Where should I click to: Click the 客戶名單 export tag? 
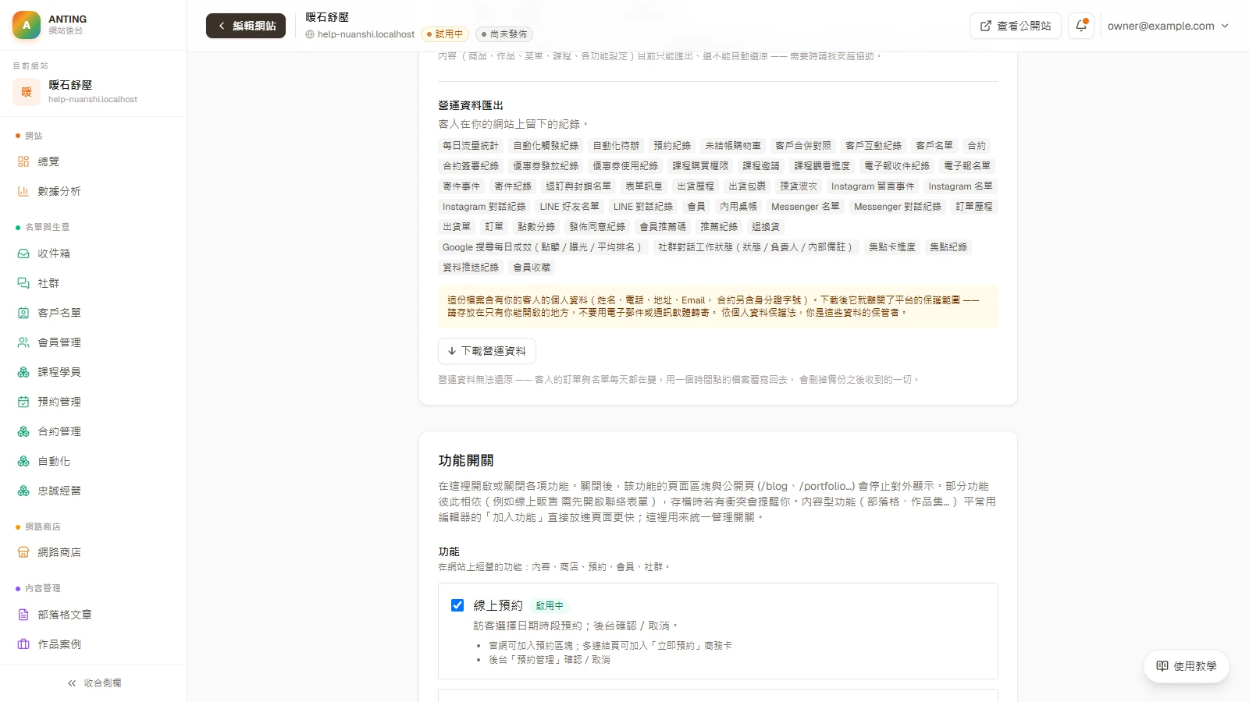point(934,146)
